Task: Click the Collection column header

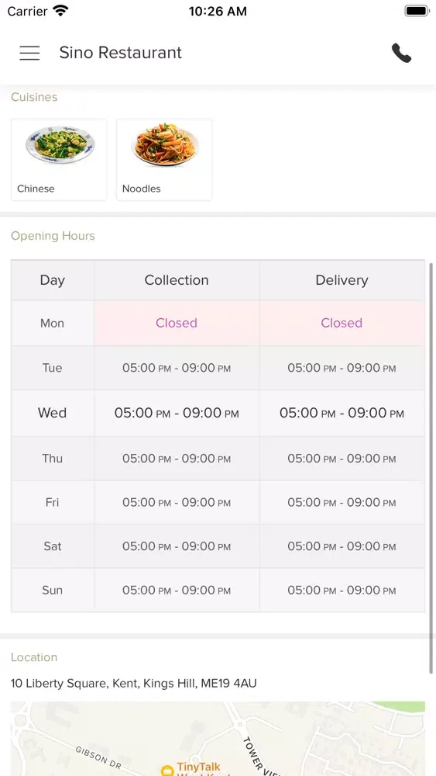Action: pyautogui.click(x=177, y=280)
